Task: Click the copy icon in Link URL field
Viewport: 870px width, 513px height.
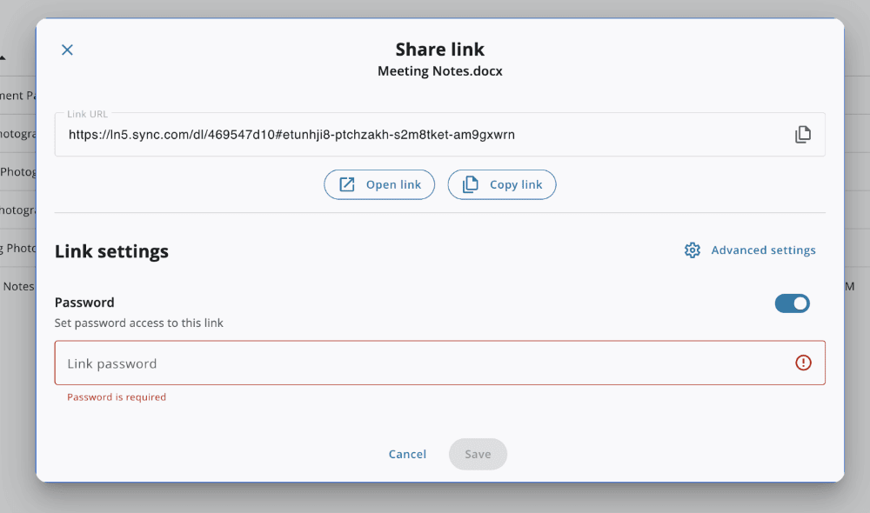Action: (802, 135)
